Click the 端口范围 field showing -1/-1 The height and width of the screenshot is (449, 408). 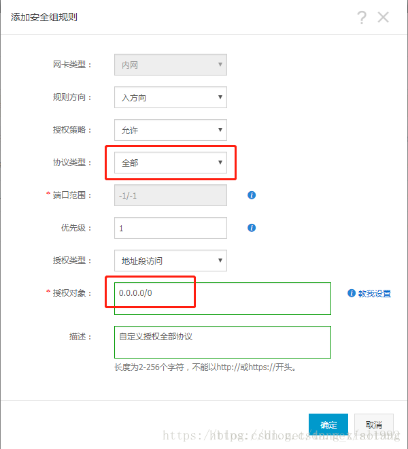(171, 195)
